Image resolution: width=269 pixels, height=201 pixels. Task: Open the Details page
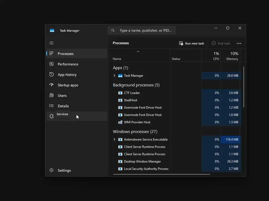[77, 106]
